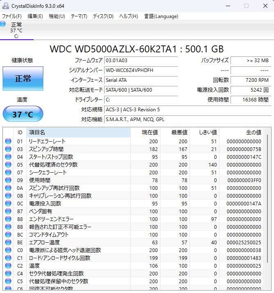The width and height of the screenshot is (274, 293).
Task: Click status orb for エアフロー温度 row
Action: tap(8, 242)
